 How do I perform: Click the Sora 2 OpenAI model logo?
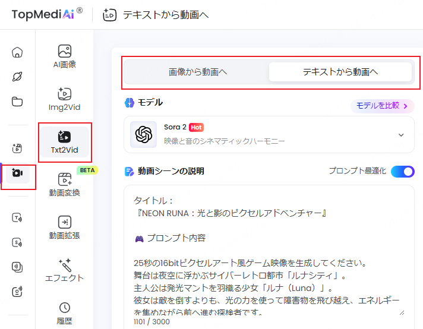(x=144, y=135)
